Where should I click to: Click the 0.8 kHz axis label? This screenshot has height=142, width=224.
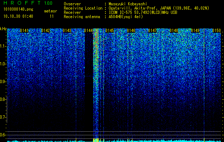coord(2,99)
